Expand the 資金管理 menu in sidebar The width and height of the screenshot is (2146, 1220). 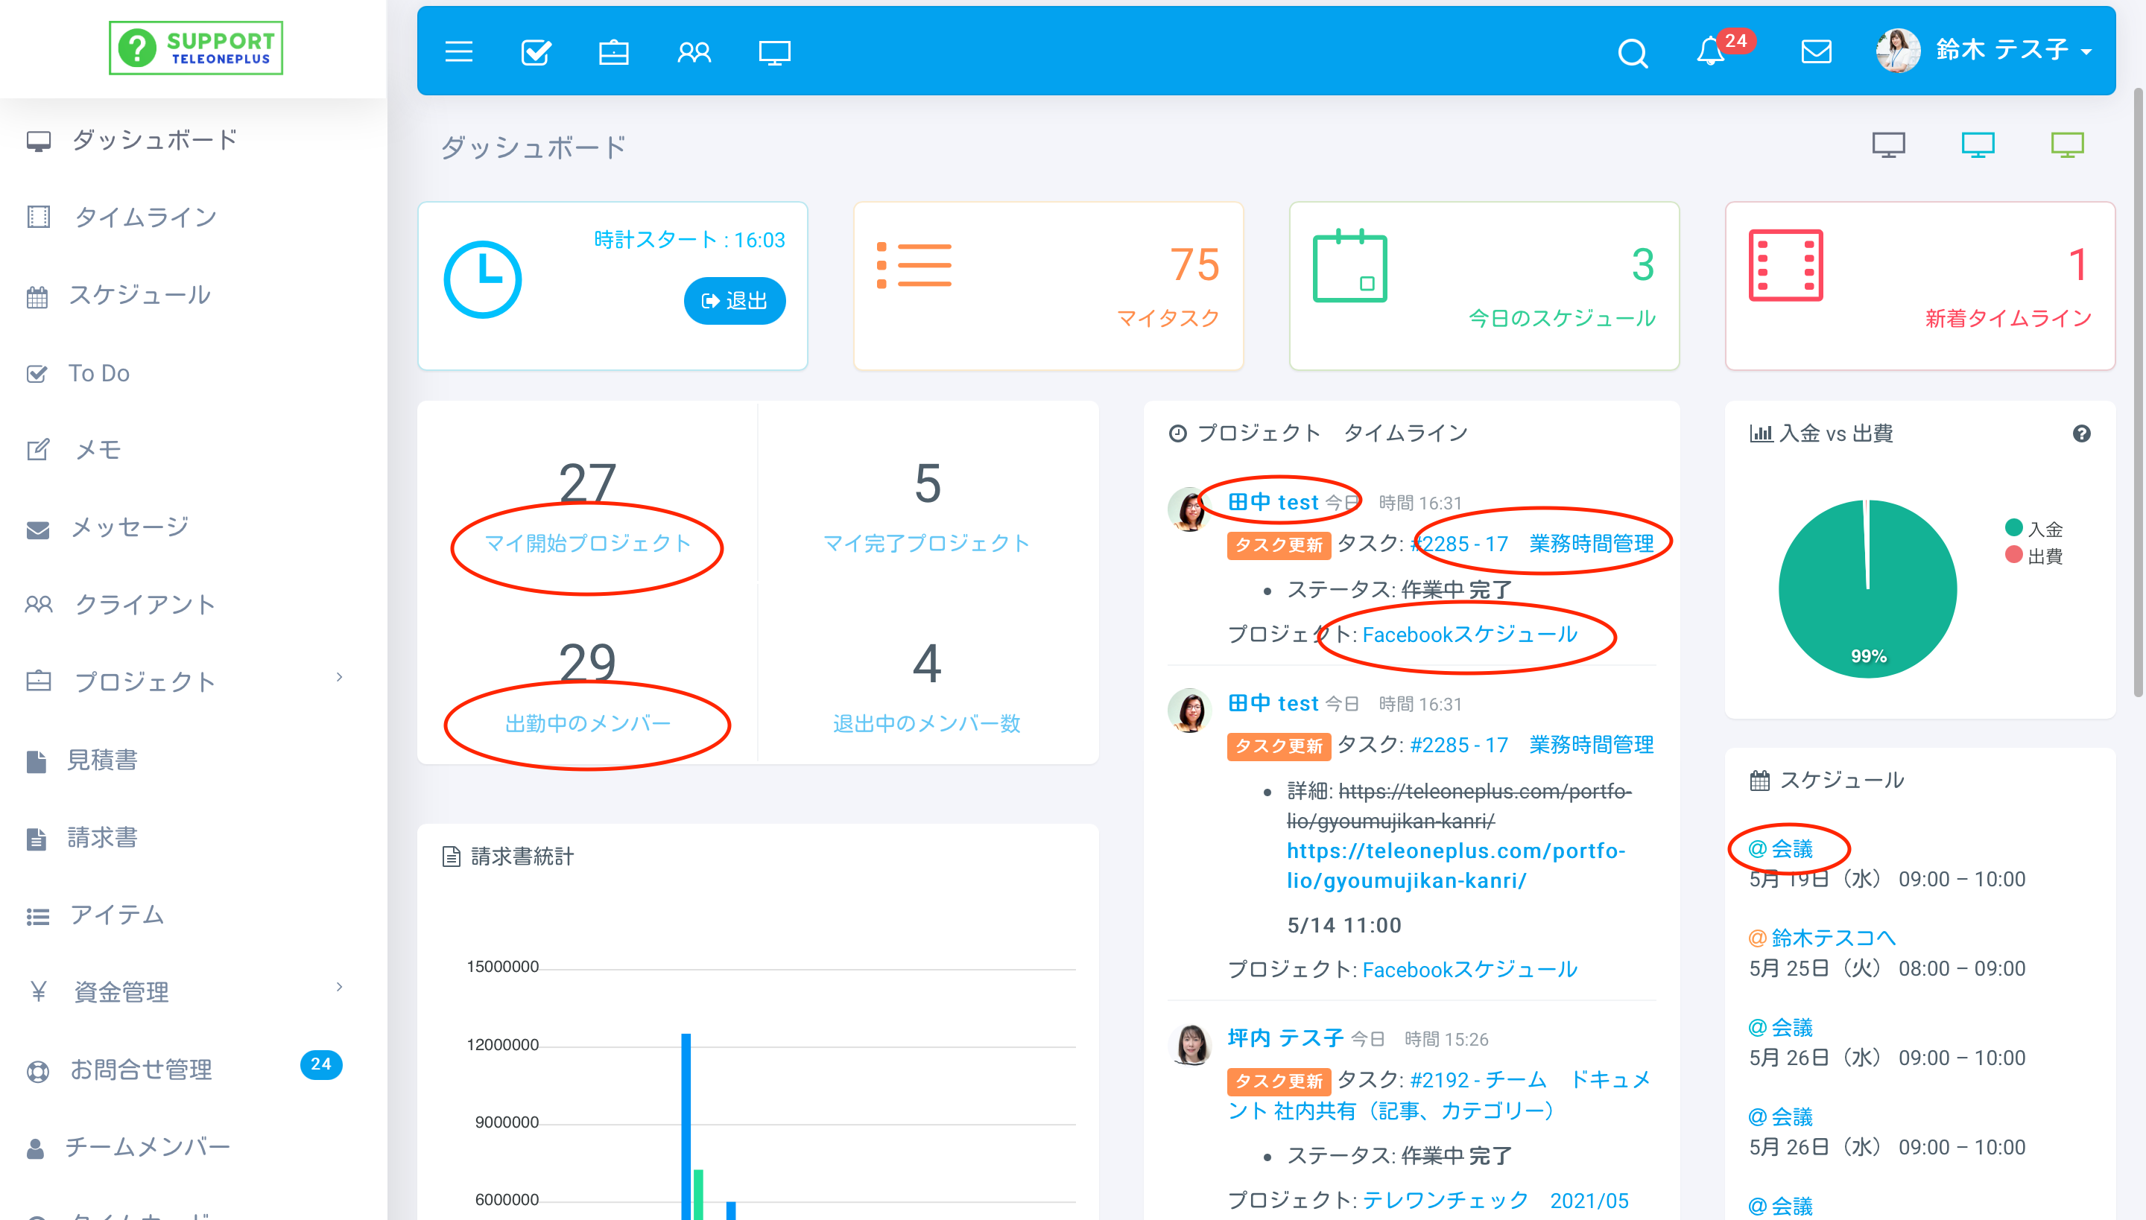(341, 987)
